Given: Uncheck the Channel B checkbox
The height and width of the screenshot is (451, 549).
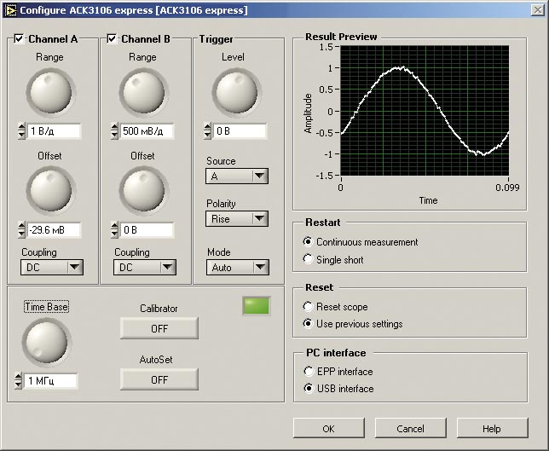Looking at the screenshot, I should [x=113, y=39].
